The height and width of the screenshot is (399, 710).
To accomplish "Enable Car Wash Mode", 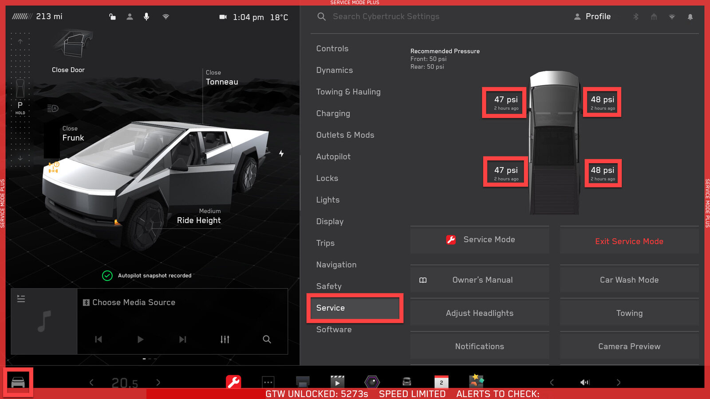I will [629, 280].
